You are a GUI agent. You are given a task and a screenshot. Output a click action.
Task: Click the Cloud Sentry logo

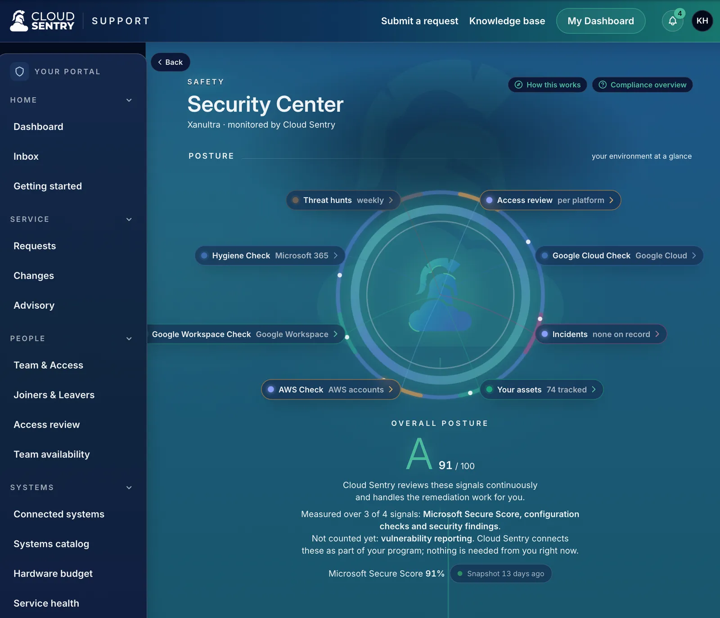point(42,21)
